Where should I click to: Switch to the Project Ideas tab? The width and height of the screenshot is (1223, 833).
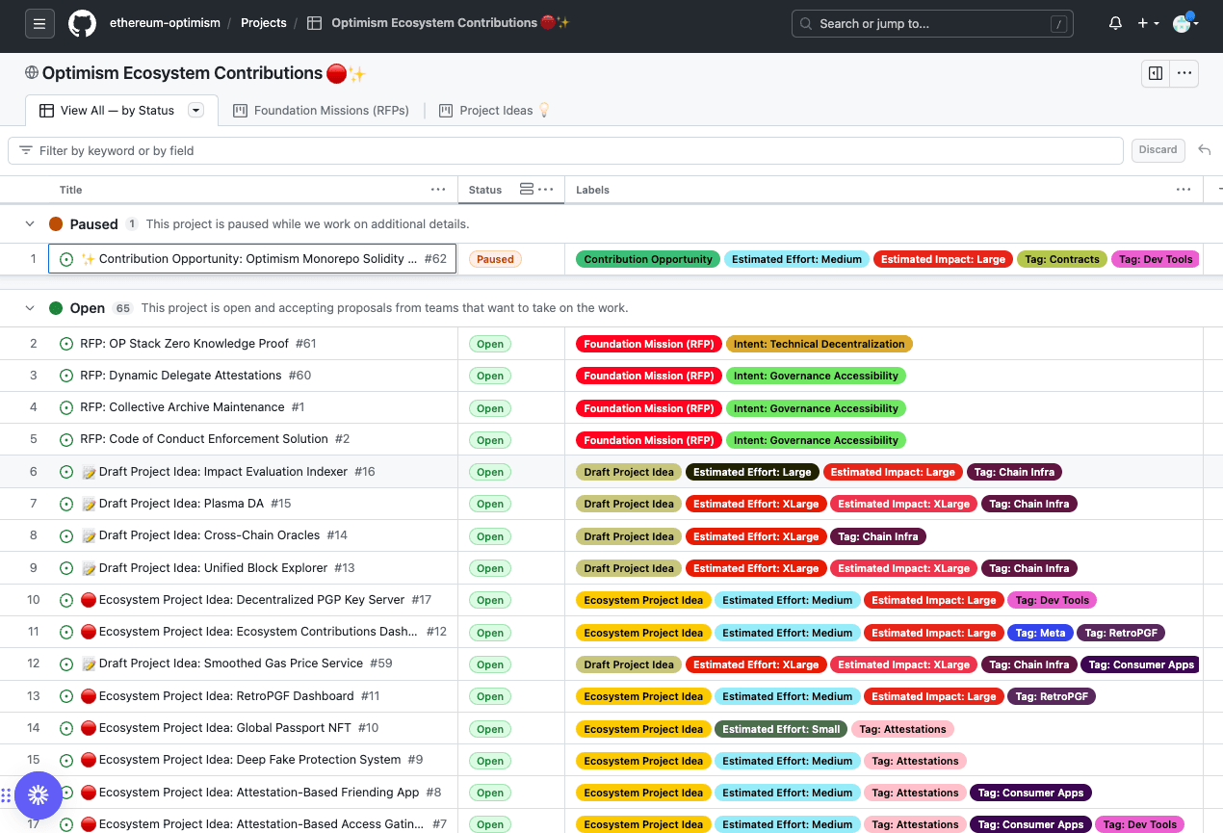(495, 111)
